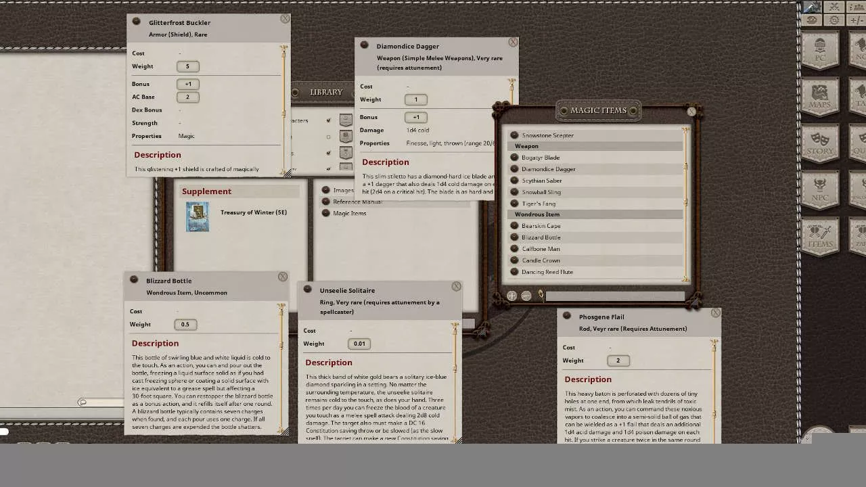
Task: Open the MAPS sidebar button
Action: point(820,97)
